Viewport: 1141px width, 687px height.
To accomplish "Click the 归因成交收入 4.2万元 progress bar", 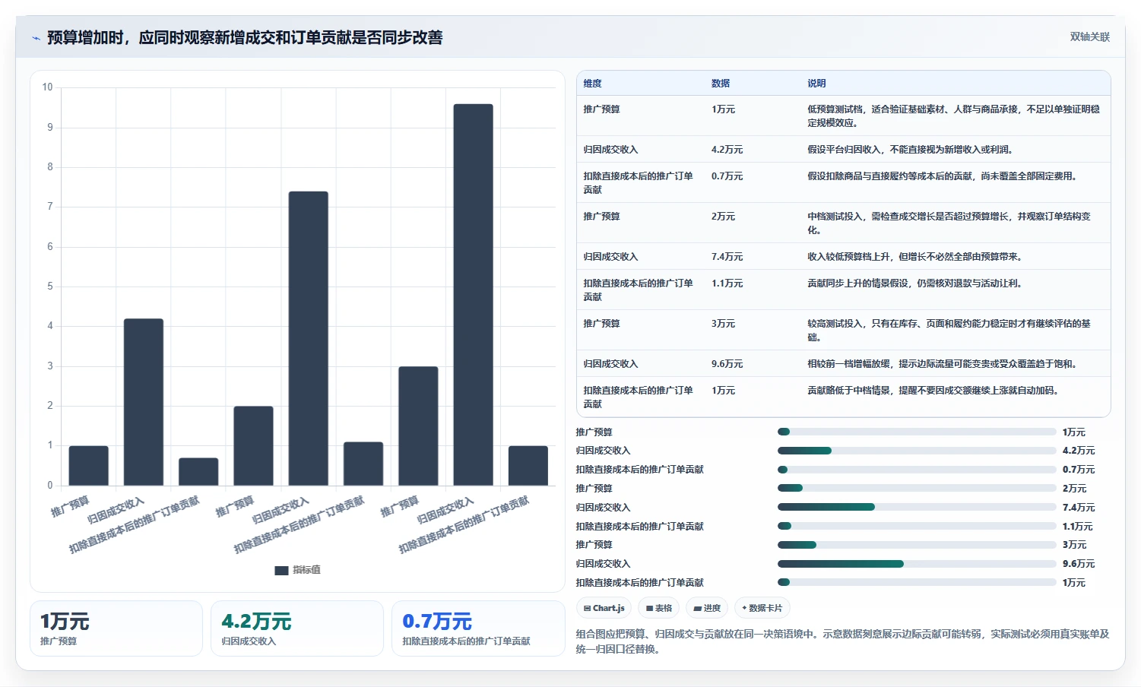I will (917, 451).
